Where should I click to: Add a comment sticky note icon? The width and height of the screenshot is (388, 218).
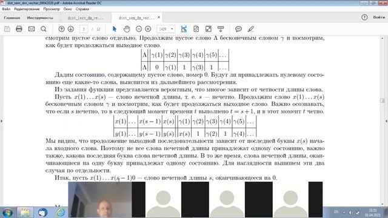(x=238, y=29)
